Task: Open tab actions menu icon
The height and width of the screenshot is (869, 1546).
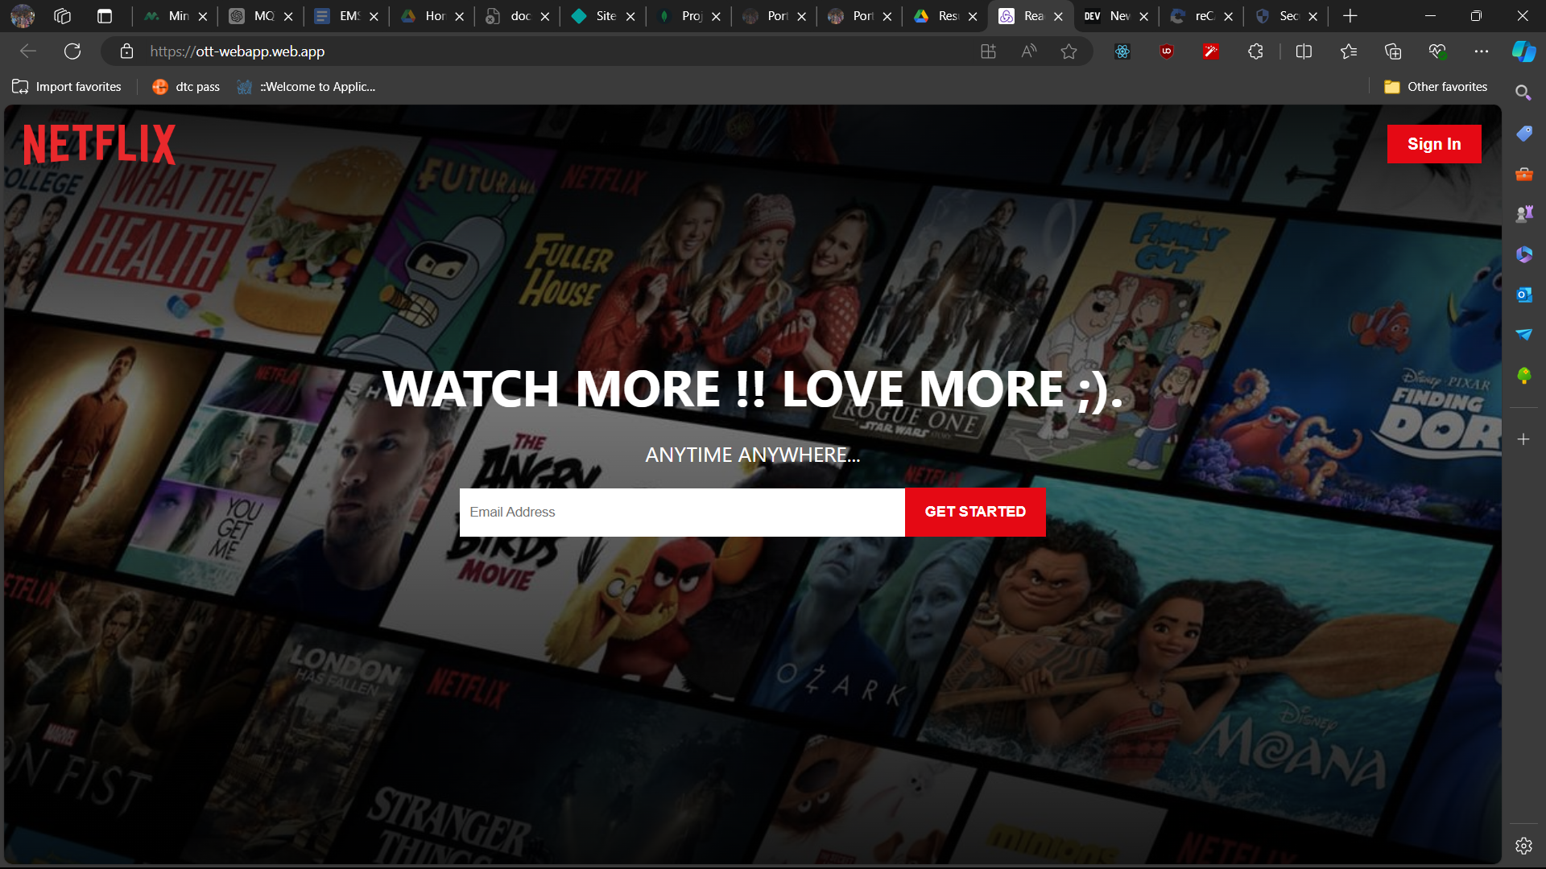Action: pyautogui.click(x=105, y=16)
